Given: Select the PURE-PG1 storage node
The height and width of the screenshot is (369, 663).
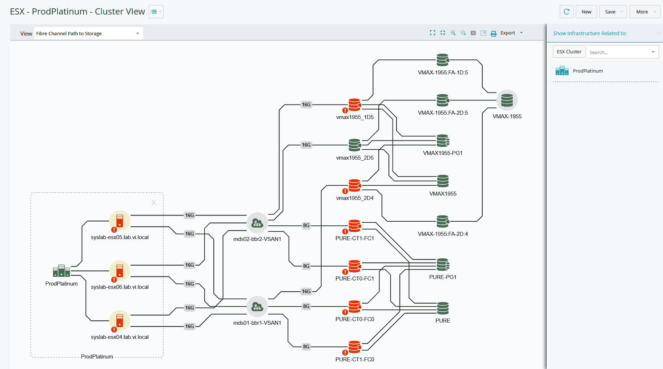Looking at the screenshot, I should point(443,265).
